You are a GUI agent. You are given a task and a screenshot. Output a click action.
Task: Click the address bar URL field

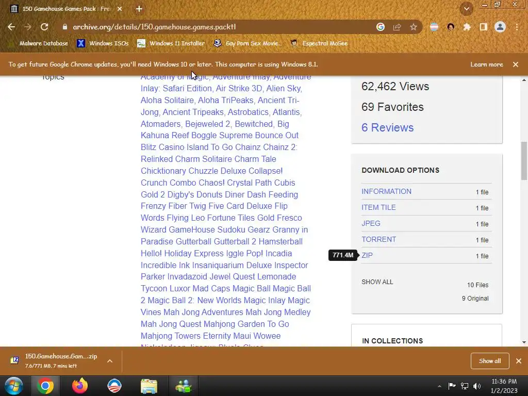(216, 27)
